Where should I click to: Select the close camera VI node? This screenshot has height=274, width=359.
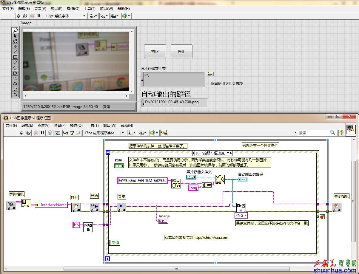337,208
